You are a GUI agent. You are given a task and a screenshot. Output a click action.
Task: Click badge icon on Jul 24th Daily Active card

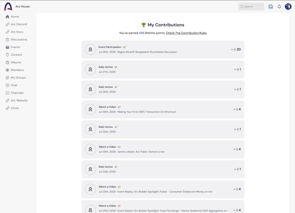[90, 169]
